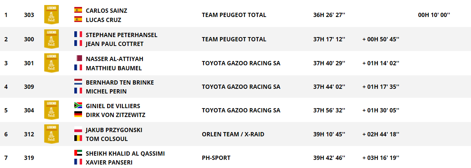Viewport: 471px width, 168px height.
Task: Open driver Carlos Sainz's name
Action: point(106,11)
